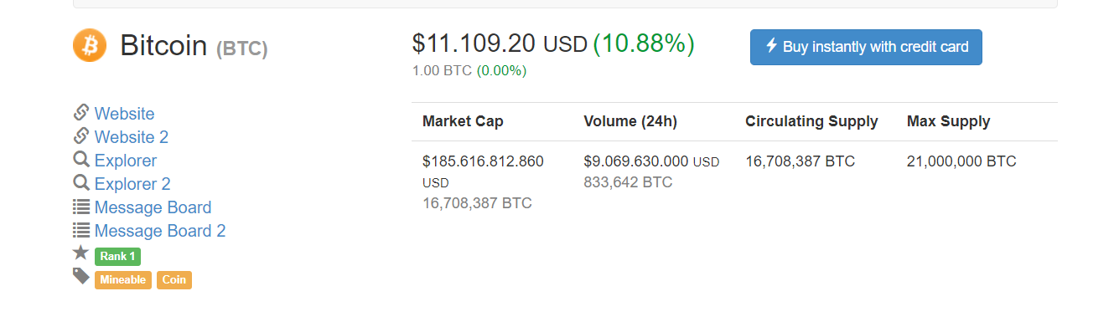Click the star icon next to Rank 1
Image resolution: width=1114 pixels, height=327 pixels.
pos(81,253)
